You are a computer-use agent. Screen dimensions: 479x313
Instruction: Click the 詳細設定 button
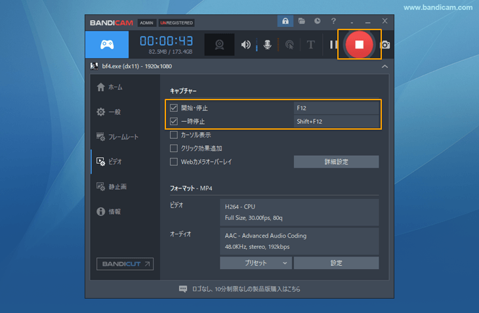[336, 162]
